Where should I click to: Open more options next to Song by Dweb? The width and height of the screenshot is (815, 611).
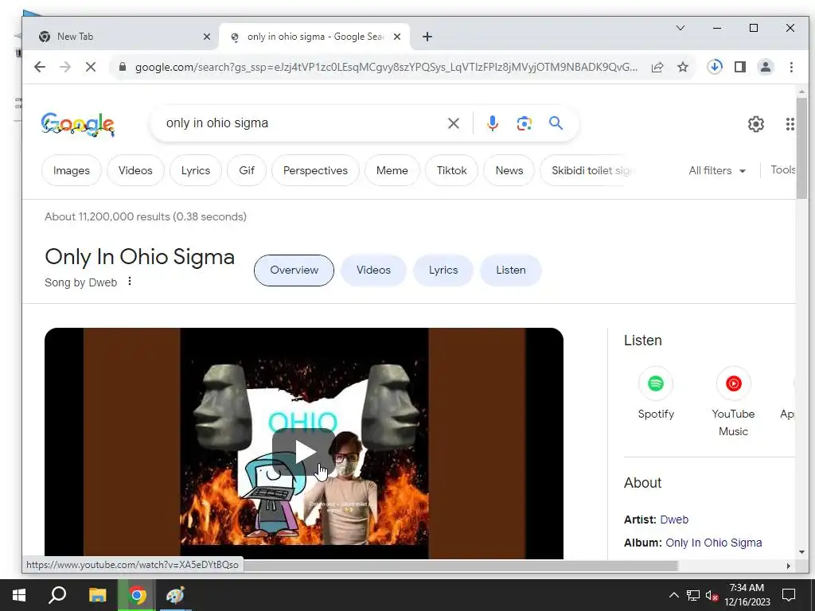130,281
